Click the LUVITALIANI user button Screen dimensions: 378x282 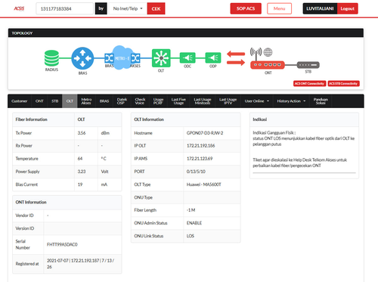pyautogui.click(x=320, y=8)
